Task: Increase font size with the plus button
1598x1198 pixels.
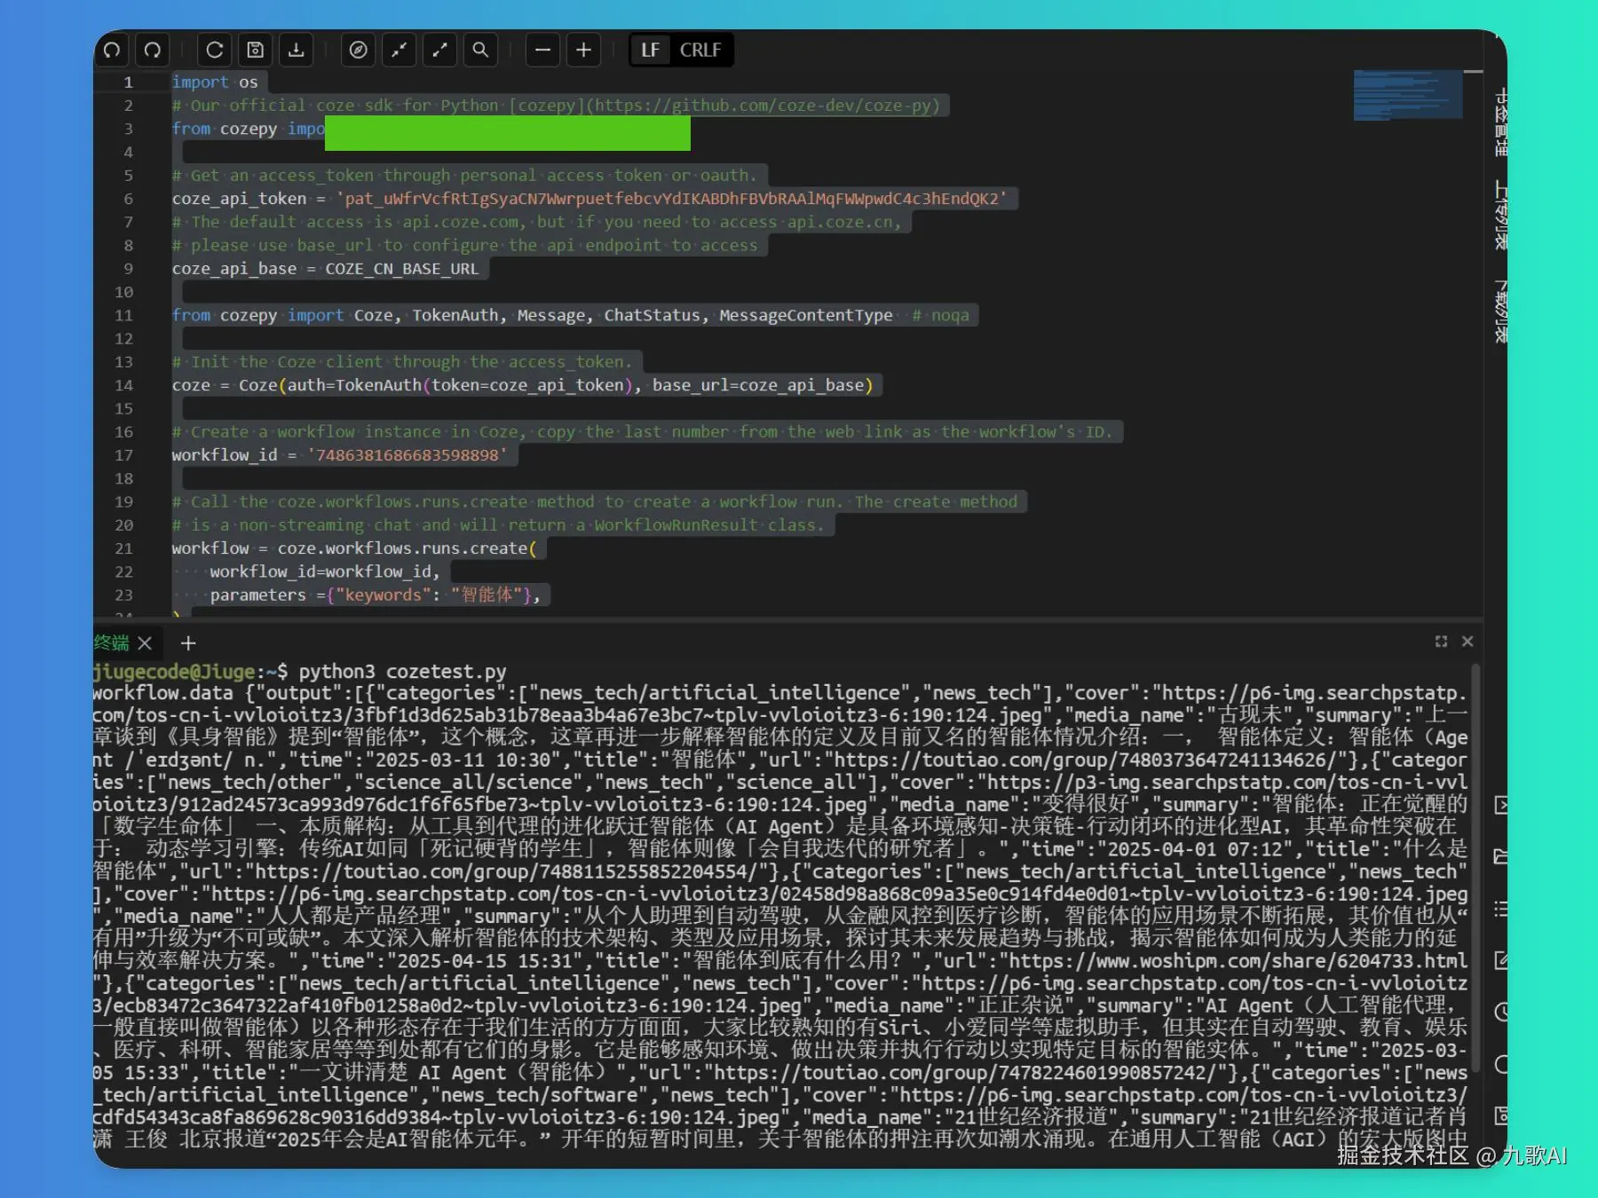Action: click(584, 51)
